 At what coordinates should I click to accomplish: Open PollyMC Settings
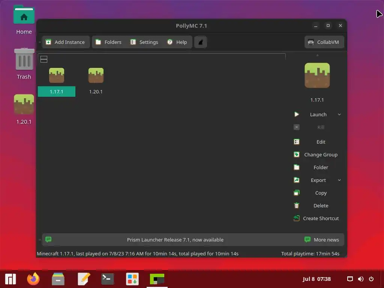click(x=144, y=42)
